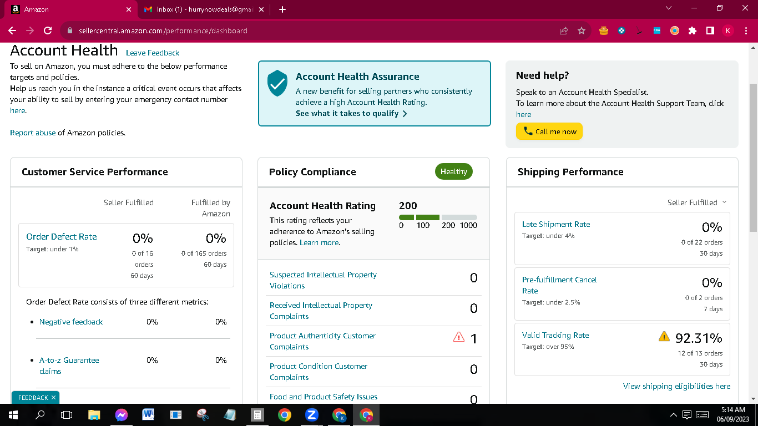The height and width of the screenshot is (426, 758).
Task: Click the forward navigation arrow
Action: pyautogui.click(x=30, y=31)
